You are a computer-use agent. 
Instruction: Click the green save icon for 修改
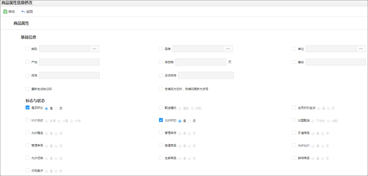tap(5, 12)
